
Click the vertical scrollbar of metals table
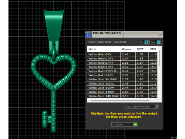[x=160, y=58]
